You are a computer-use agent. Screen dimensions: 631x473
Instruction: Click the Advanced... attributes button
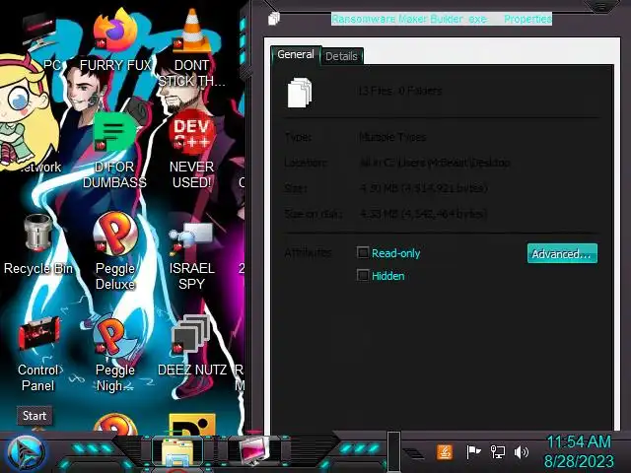(562, 254)
